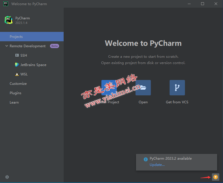The width and height of the screenshot is (223, 183).
Task: Click the PyCharm logo in sidebar header
Action: tap(9, 20)
